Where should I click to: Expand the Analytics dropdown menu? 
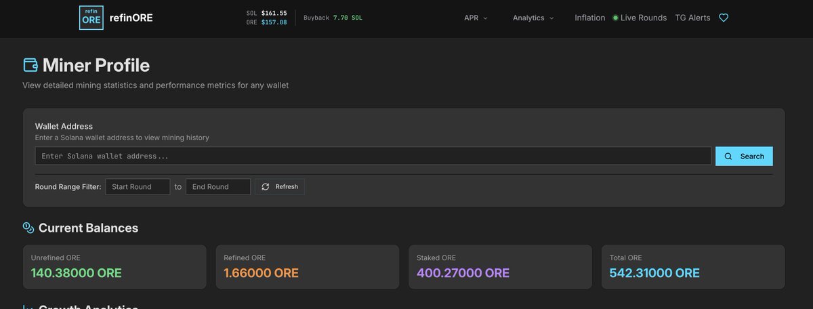pyautogui.click(x=533, y=18)
